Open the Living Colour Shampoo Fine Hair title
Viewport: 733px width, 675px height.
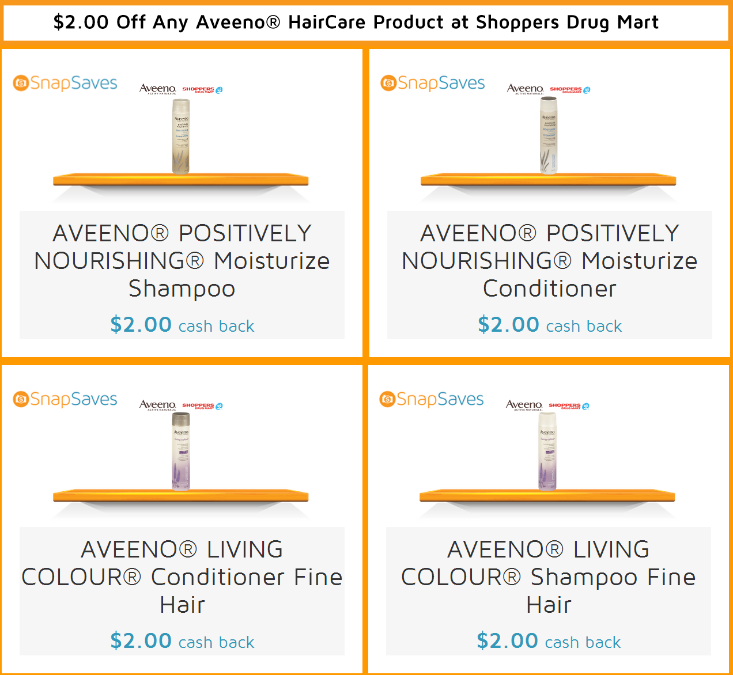[549, 577]
